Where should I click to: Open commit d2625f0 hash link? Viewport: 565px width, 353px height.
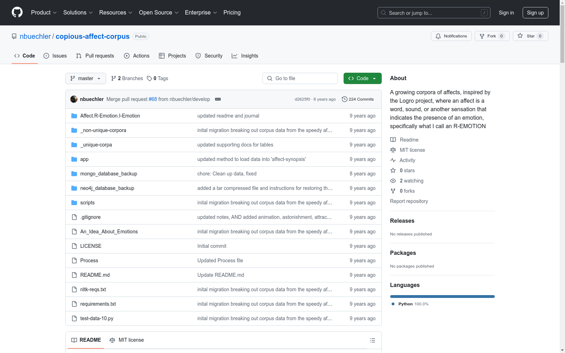tap(302, 99)
